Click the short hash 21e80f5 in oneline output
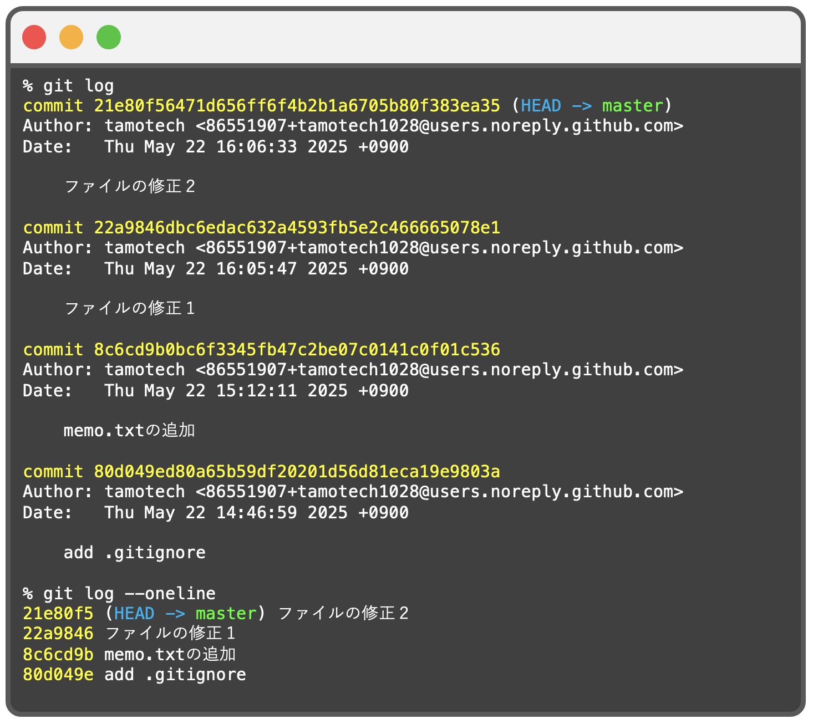Image resolution: width=813 pixels, height=724 pixels. pos(58,613)
